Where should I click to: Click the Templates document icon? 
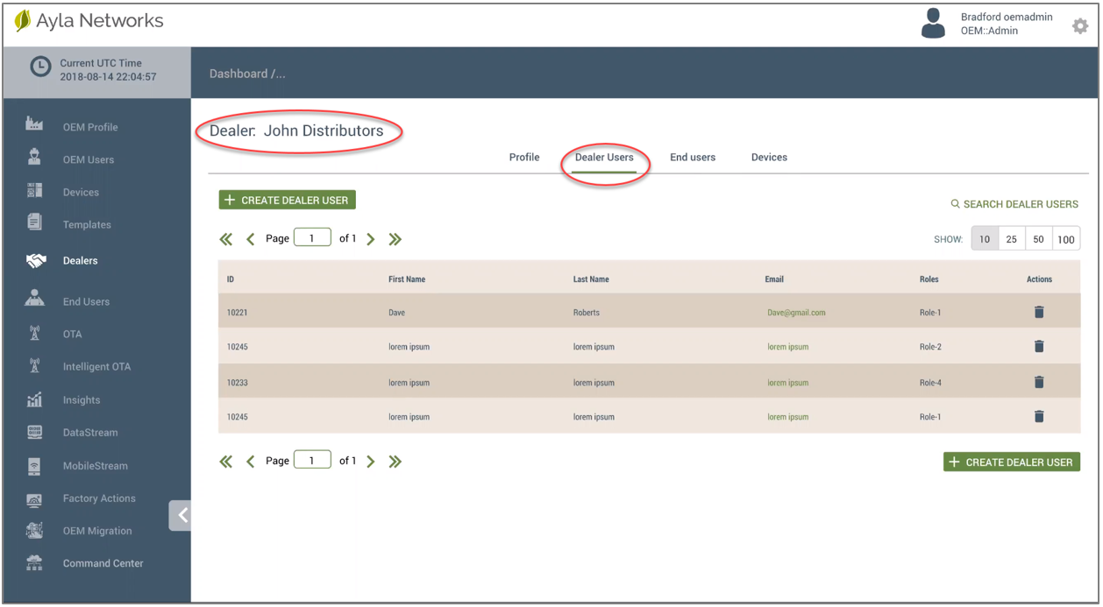point(34,222)
